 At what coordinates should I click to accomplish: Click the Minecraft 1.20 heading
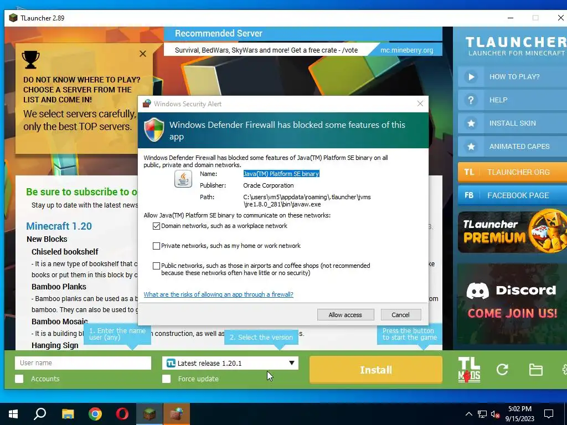59,226
